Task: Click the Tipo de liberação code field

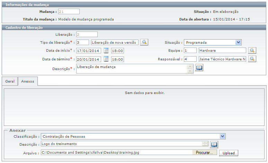Action: coord(82,42)
